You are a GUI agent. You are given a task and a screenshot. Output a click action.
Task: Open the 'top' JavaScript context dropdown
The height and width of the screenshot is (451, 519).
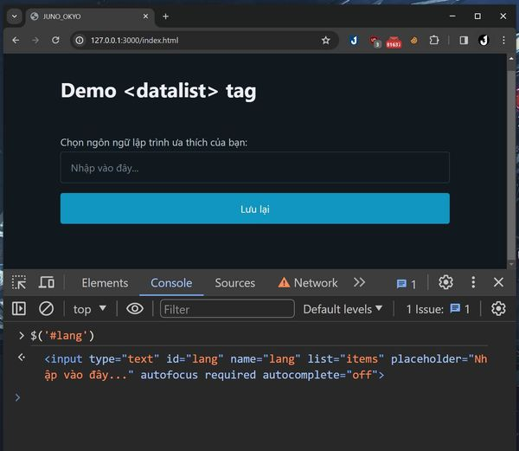click(90, 309)
